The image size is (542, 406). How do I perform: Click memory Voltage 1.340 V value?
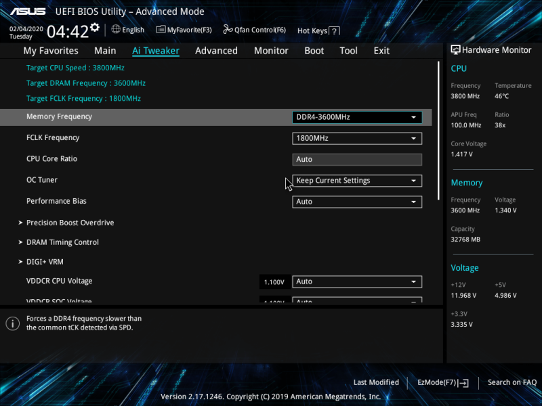click(x=505, y=210)
